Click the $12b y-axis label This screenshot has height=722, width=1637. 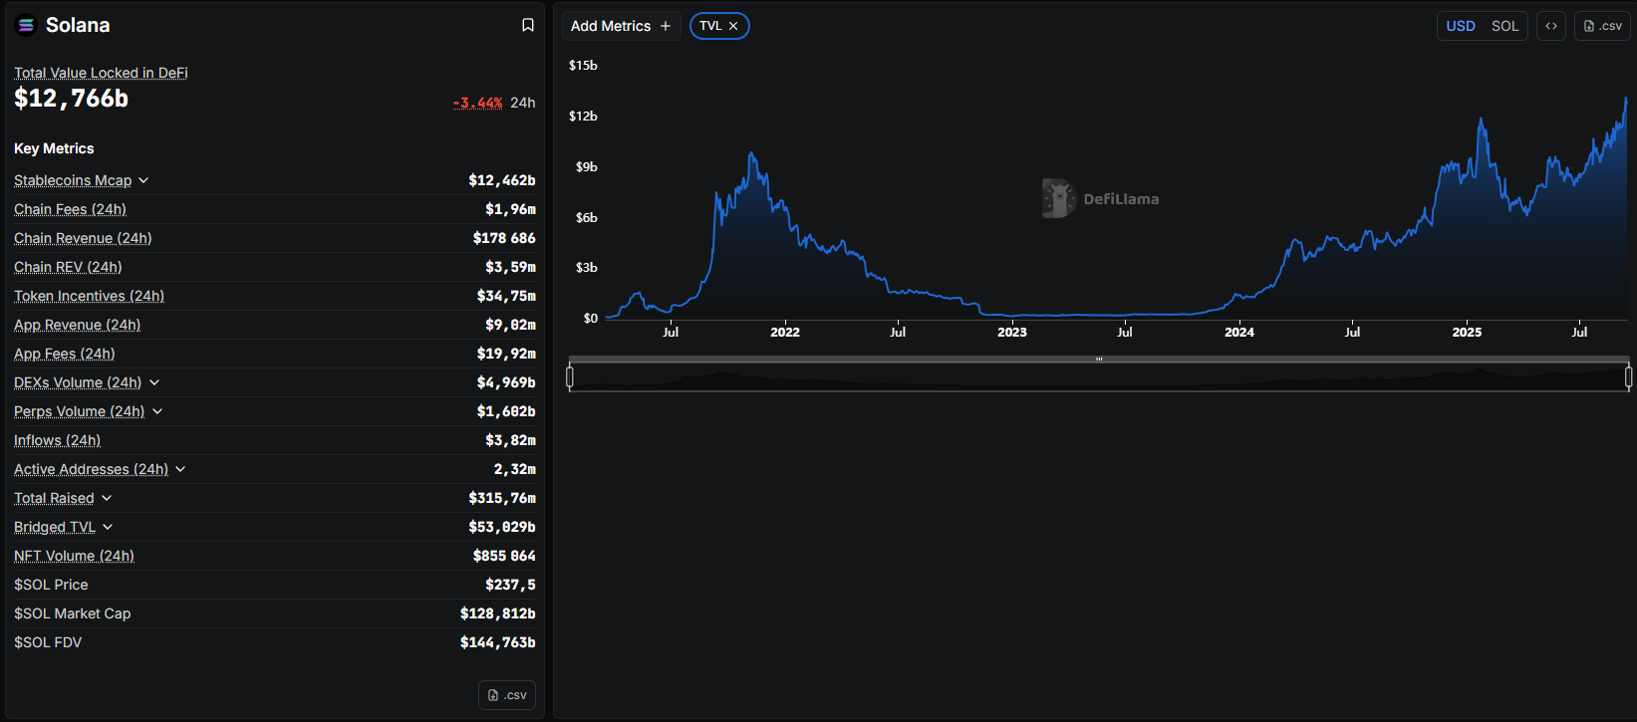pos(583,117)
